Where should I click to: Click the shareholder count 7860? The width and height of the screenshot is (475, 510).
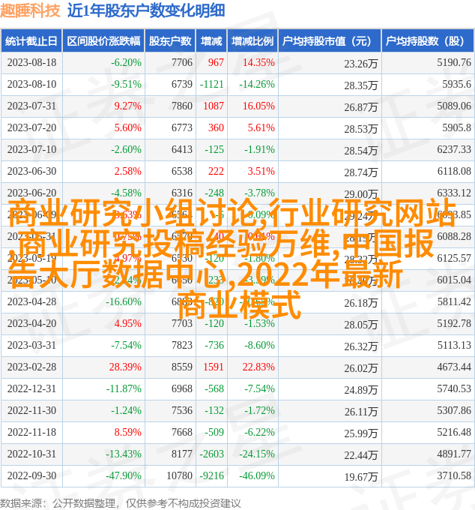[182, 106]
